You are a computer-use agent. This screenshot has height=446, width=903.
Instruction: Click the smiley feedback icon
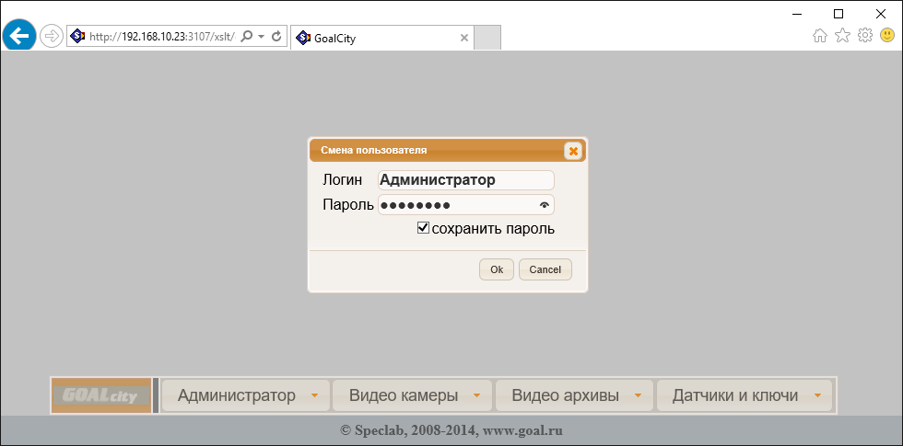(x=887, y=36)
